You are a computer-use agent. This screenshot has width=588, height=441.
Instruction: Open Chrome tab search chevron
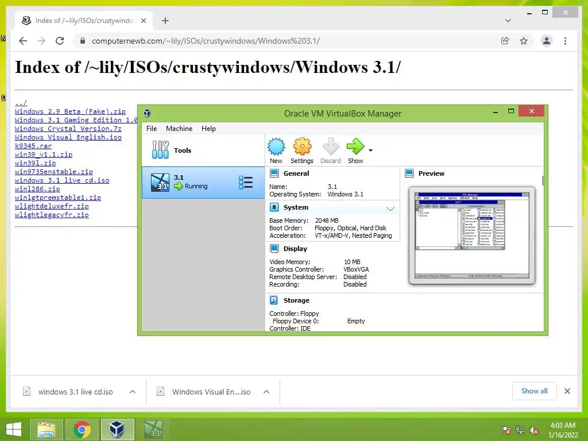point(508,21)
